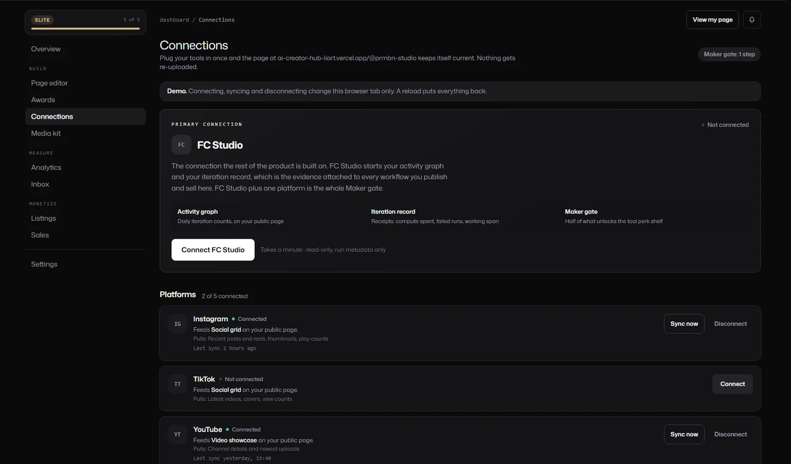The width and height of the screenshot is (791, 464).
Task: Click the Iteration record feature card
Action: [460, 216]
